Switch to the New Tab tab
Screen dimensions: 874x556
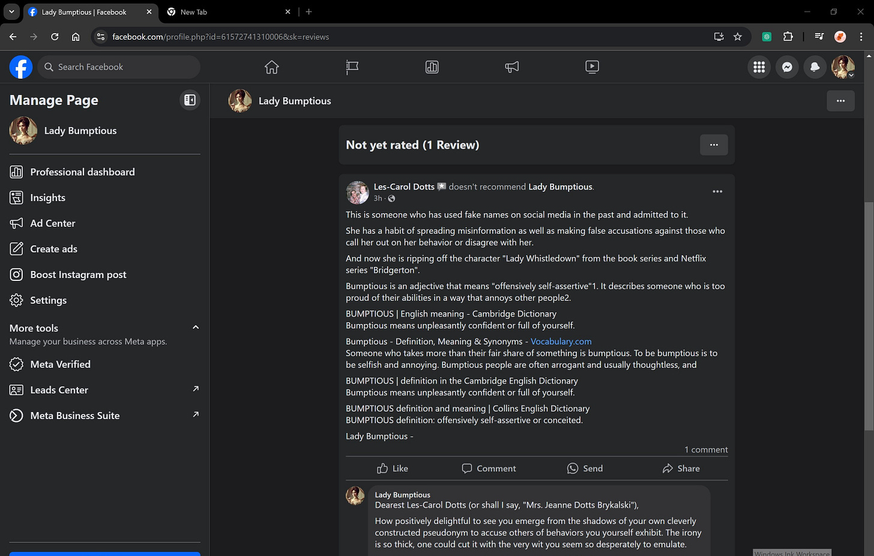[x=228, y=12]
